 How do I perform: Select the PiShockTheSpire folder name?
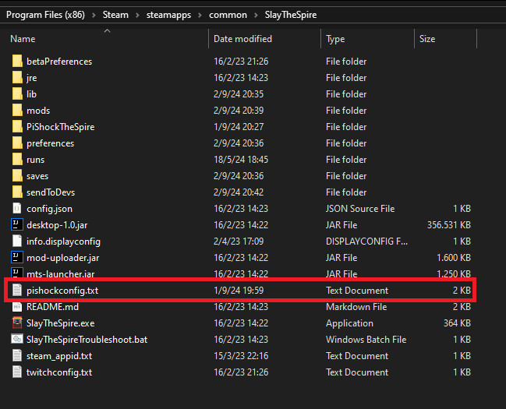60,127
